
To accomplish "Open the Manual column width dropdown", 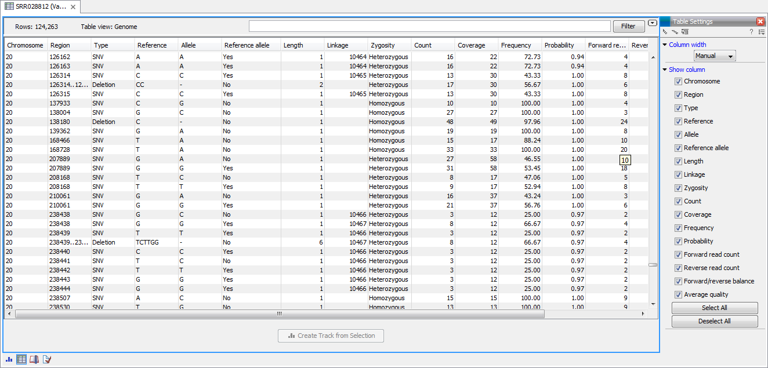I will coord(715,56).
